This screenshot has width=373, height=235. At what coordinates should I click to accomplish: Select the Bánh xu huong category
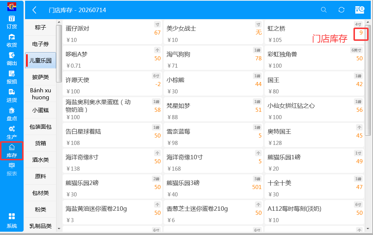click(x=41, y=94)
